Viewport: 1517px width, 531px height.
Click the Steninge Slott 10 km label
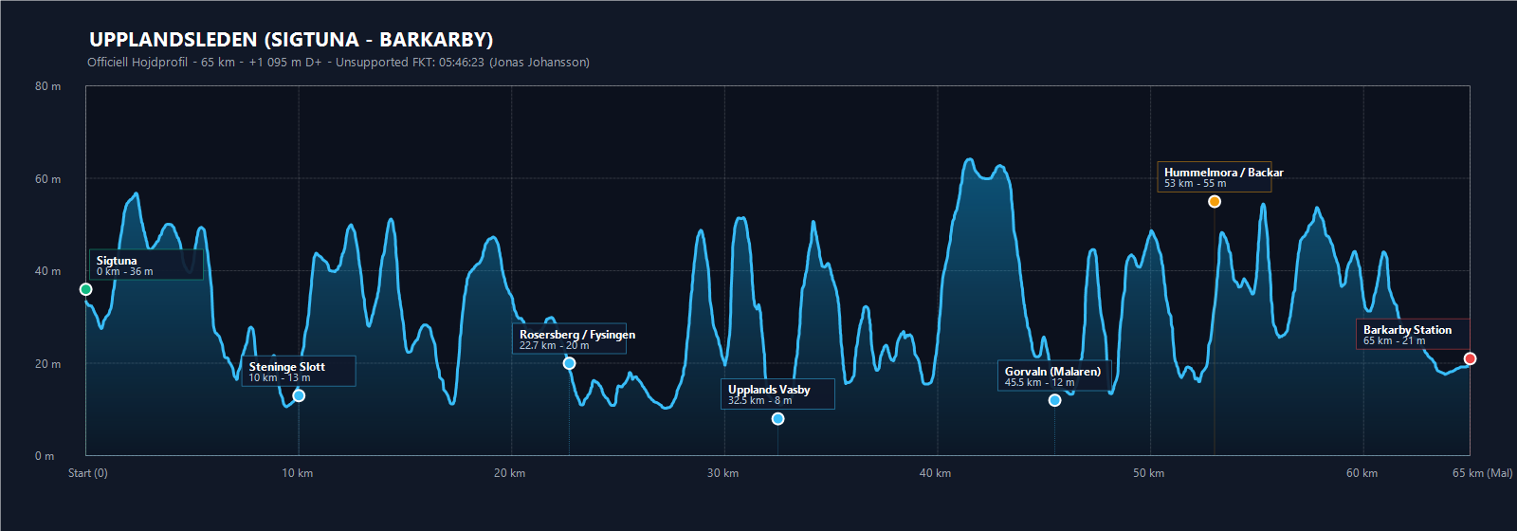point(299,371)
